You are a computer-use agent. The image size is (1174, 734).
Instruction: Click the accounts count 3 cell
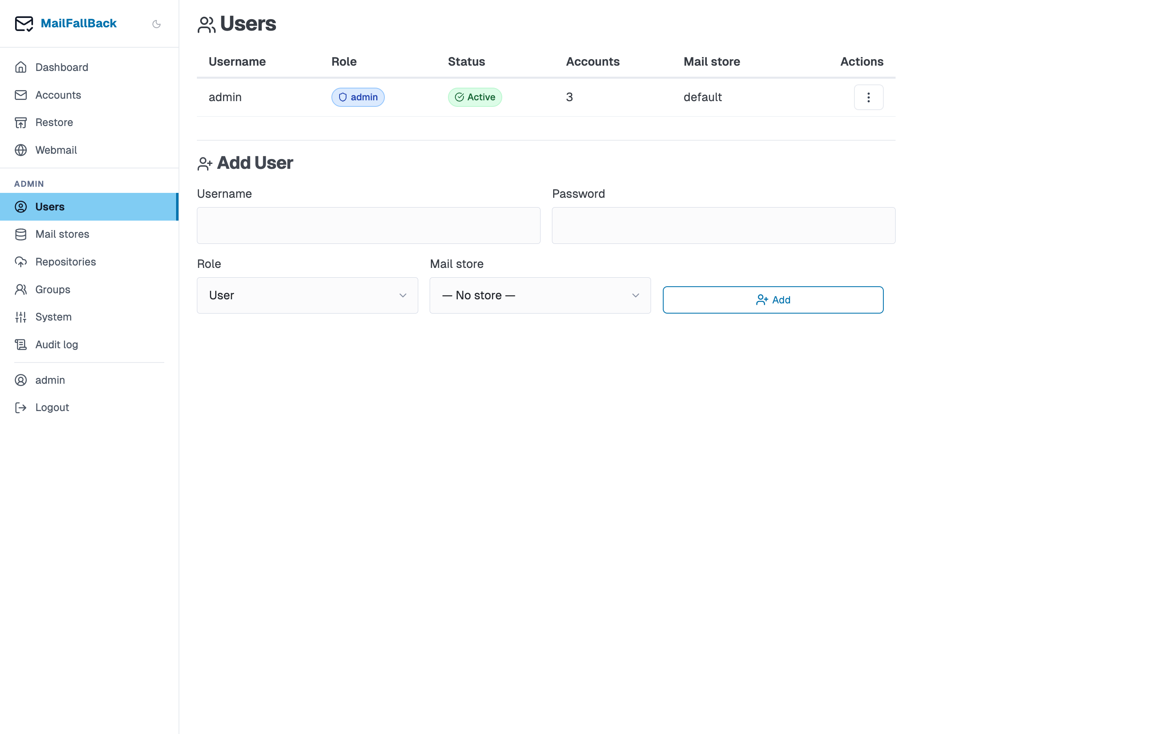[569, 97]
